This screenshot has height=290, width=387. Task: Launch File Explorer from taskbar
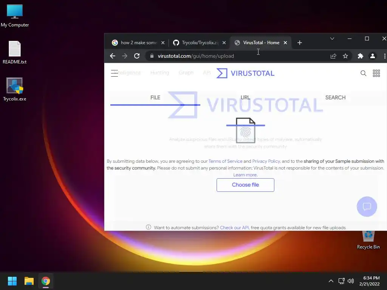point(29,281)
